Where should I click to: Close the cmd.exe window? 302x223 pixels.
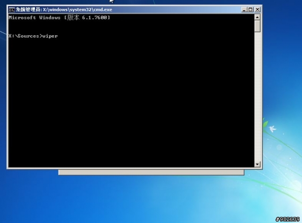click(x=258, y=9)
